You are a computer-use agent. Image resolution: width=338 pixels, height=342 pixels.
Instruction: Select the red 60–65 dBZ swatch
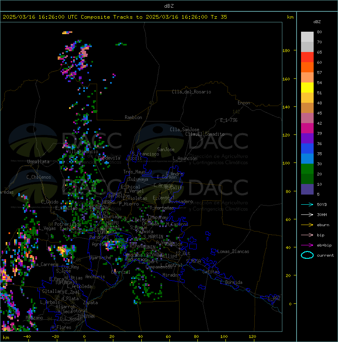pyautogui.click(x=307, y=57)
